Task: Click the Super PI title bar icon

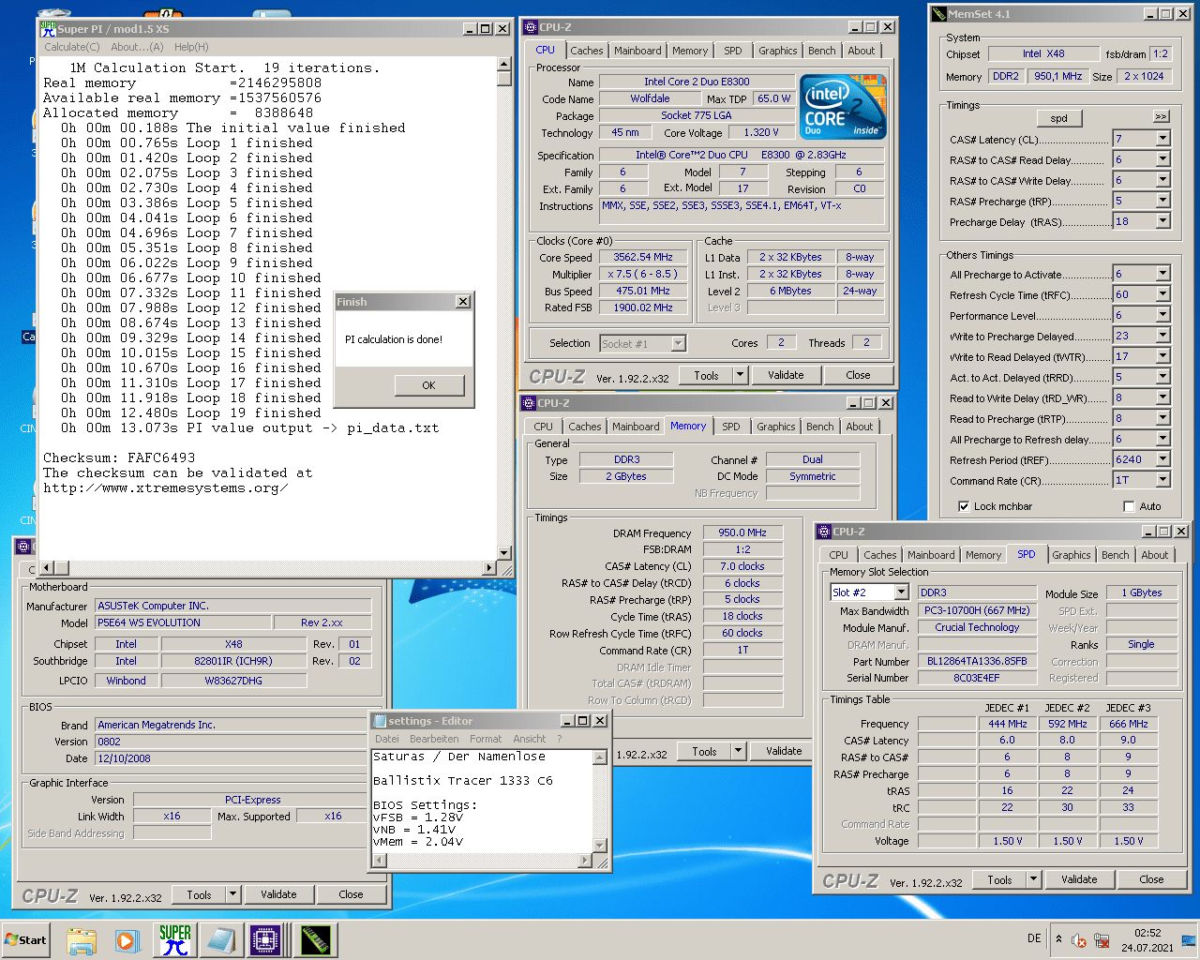Action: 48,29
